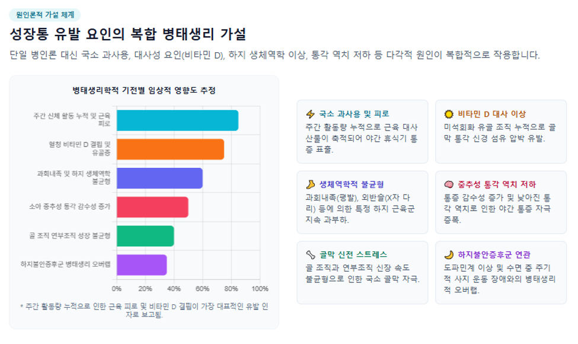Click the 하지불안증후군 연관 card title

[x=494, y=255]
